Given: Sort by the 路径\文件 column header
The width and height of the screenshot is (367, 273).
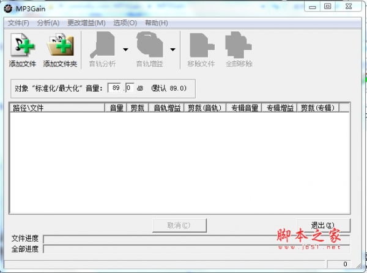Looking at the screenshot, I should pos(57,108).
